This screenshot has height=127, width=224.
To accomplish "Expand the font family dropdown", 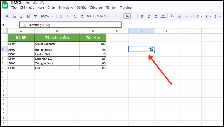I will 106,16.
